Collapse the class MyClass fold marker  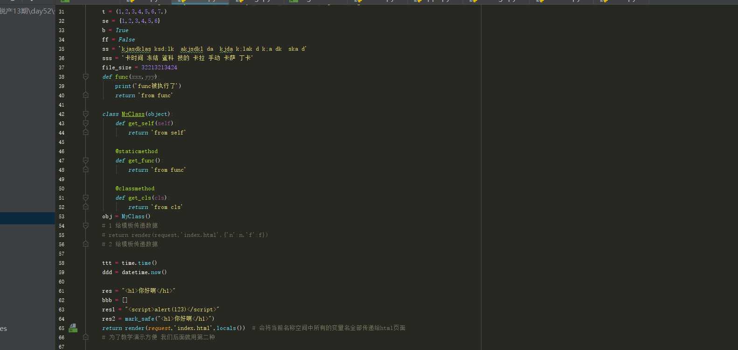pos(86,114)
